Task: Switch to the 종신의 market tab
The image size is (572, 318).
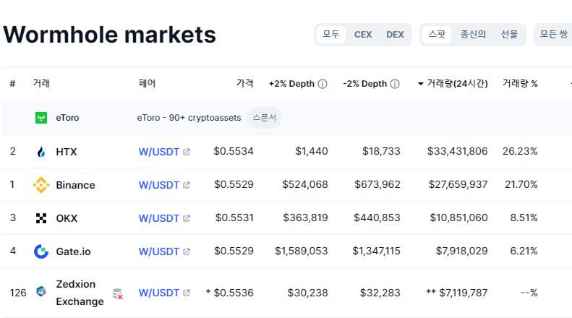Action: click(x=473, y=34)
